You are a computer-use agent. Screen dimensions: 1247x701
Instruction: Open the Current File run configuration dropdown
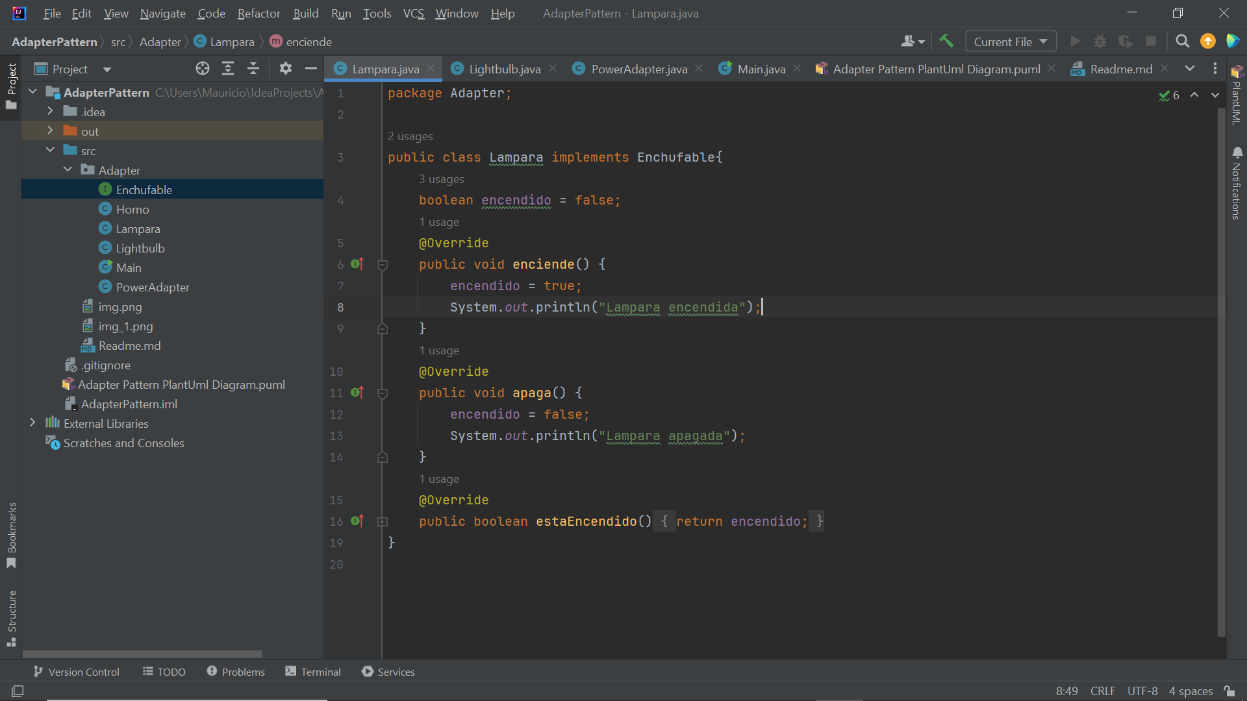point(1011,42)
